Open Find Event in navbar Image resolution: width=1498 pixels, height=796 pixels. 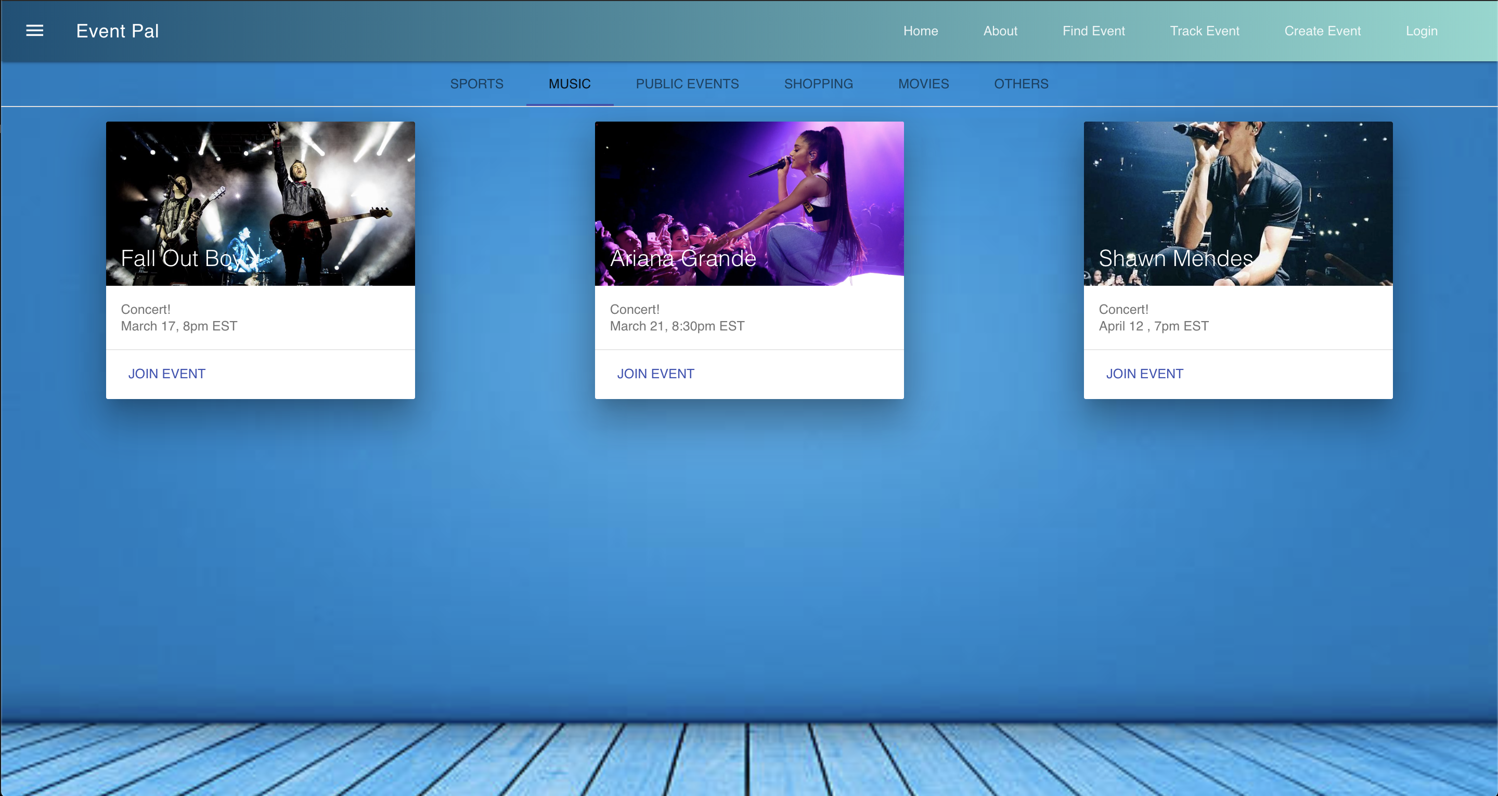(1093, 31)
